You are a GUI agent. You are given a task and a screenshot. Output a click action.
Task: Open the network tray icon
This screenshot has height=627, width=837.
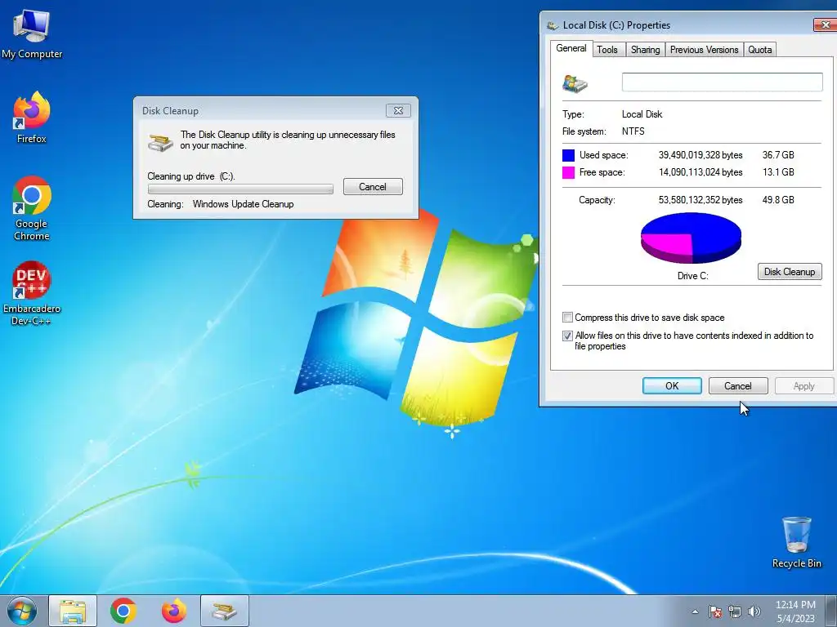coord(735,611)
